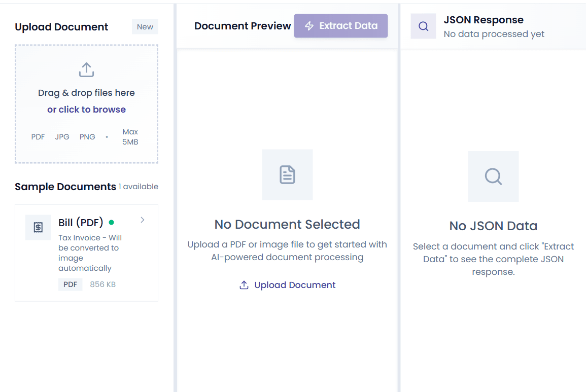The image size is (586, 392).
Task: Click the large magnifier icon under No JSON Data
Action: pos(493,176)
